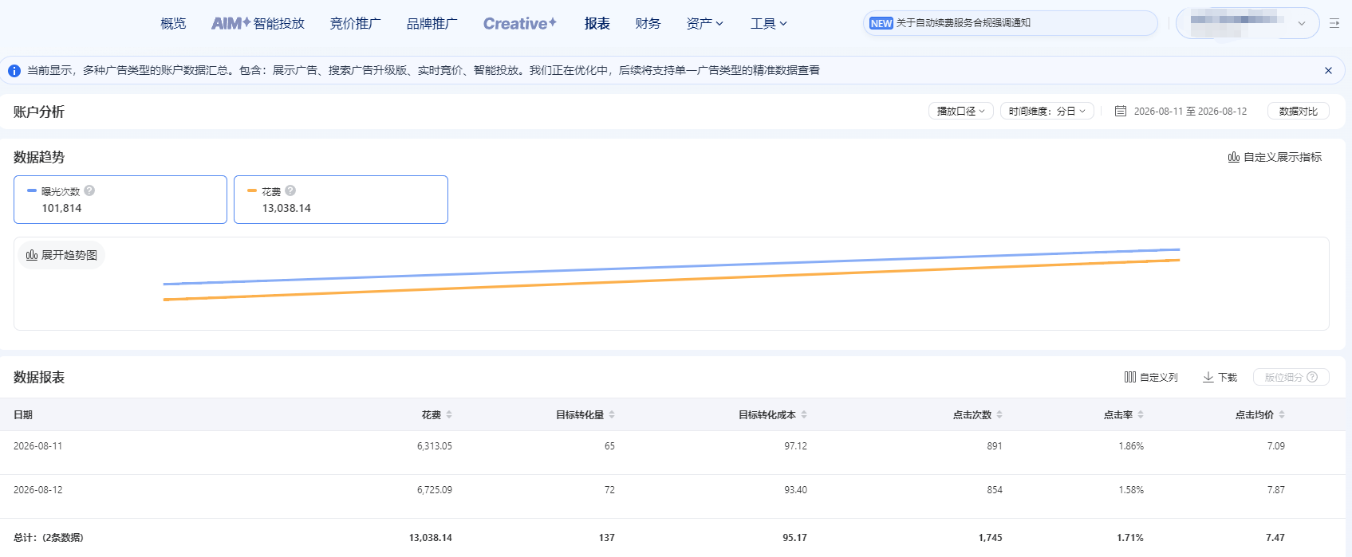
Task: Switch to AIM+ 智能投放 tab
Action: tap(258, 24)
